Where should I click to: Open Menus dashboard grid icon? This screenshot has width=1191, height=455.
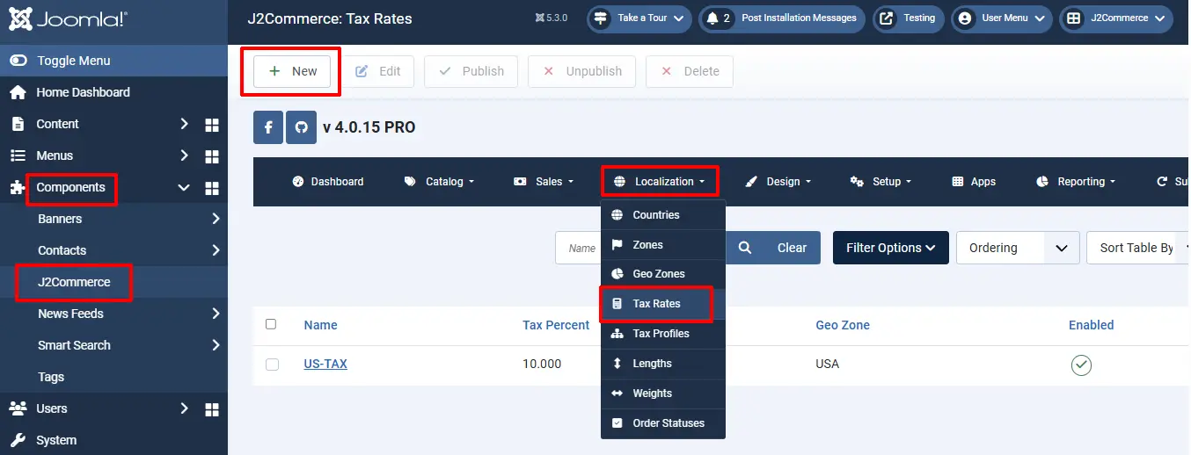212,156
